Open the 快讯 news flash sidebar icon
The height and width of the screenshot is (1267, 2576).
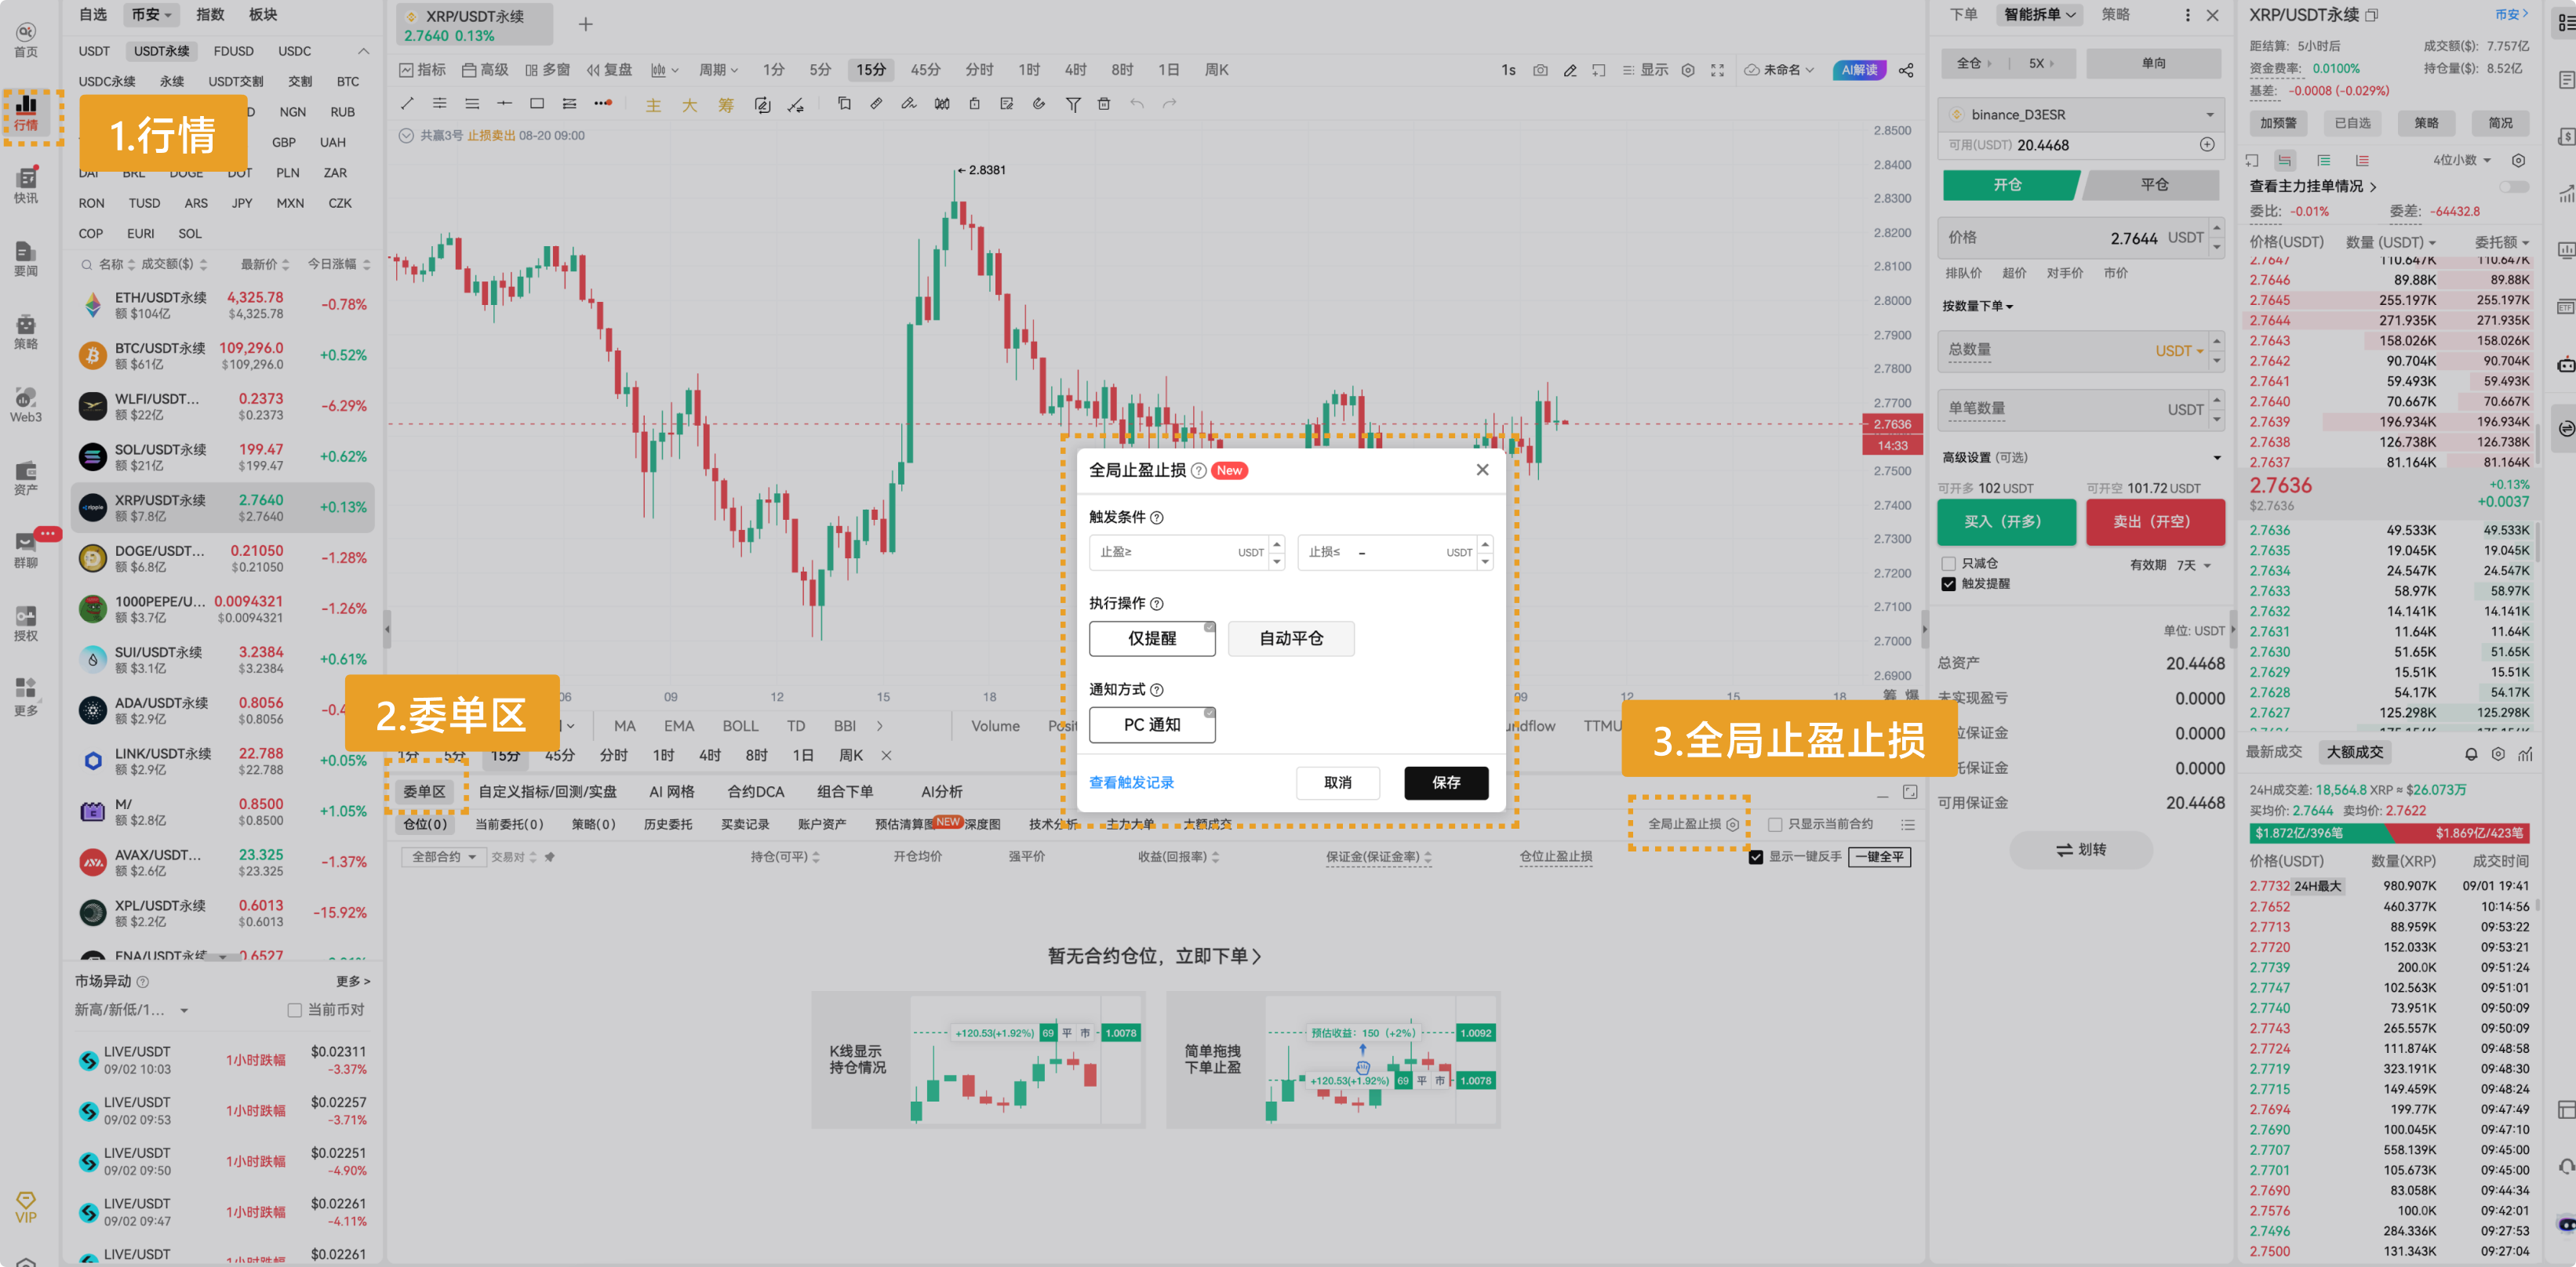26,185
